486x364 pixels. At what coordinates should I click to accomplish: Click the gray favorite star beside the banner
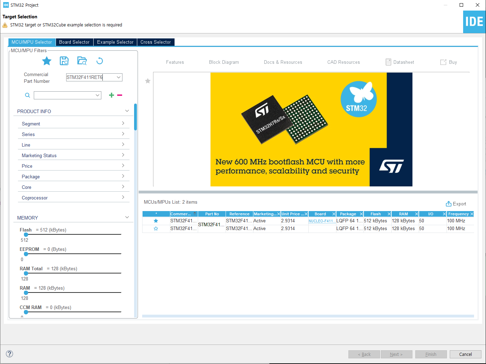click(x=148, y=81)
